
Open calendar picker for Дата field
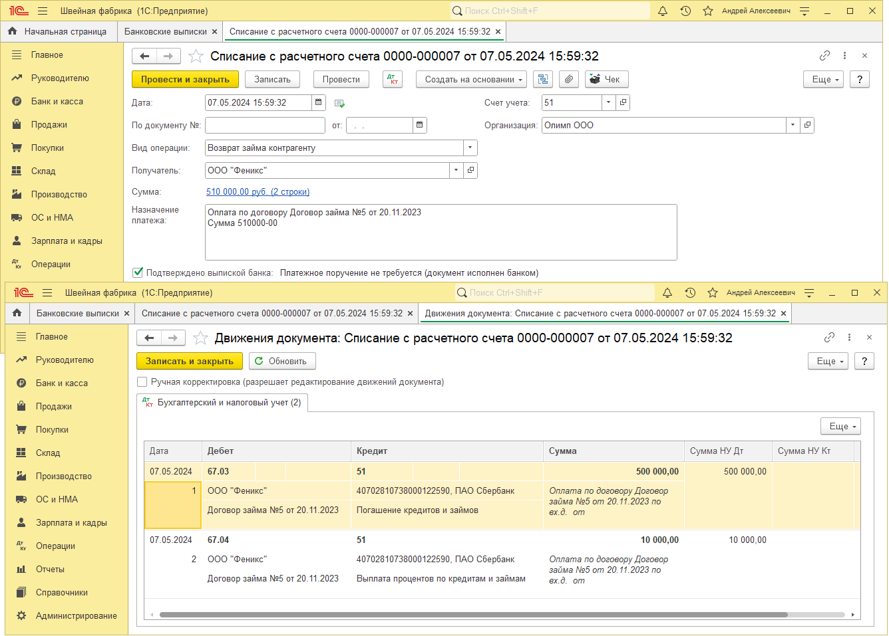319,102
